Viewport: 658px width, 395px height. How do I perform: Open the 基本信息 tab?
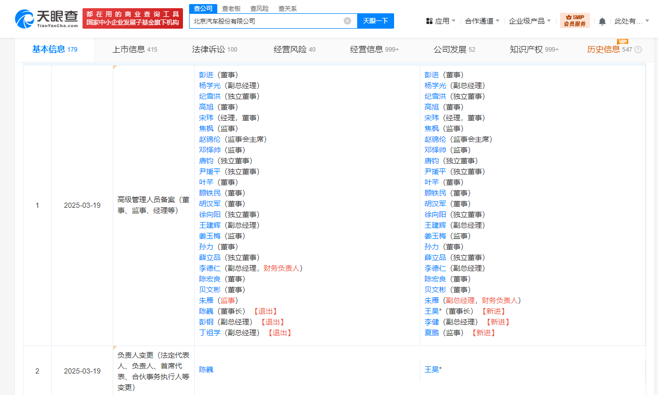click(x=55, y=49)
